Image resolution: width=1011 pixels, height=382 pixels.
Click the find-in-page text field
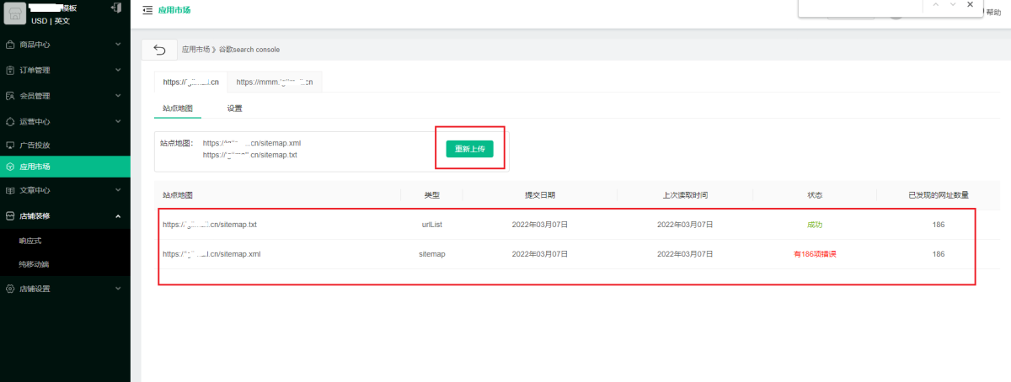point(859,7)
